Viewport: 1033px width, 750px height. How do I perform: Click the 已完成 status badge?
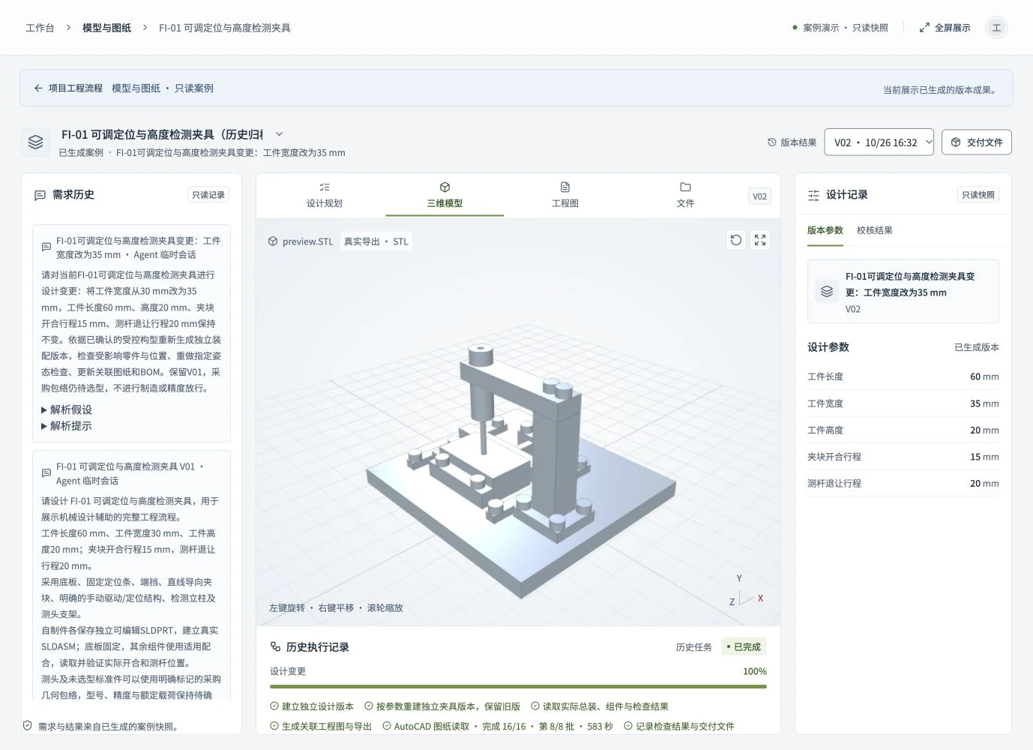tap(744, 647)
